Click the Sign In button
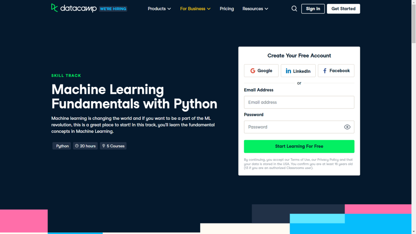Screen dimensions: 416x234 313,9
